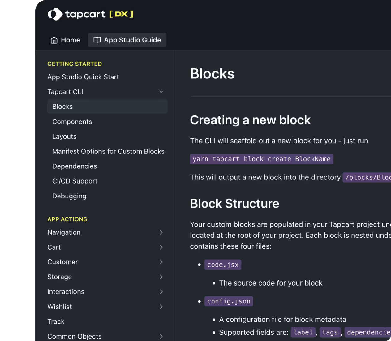Viewport: 391px width, 341px height.
Task: Open the Track sidebar item
Action: (56, 321)
